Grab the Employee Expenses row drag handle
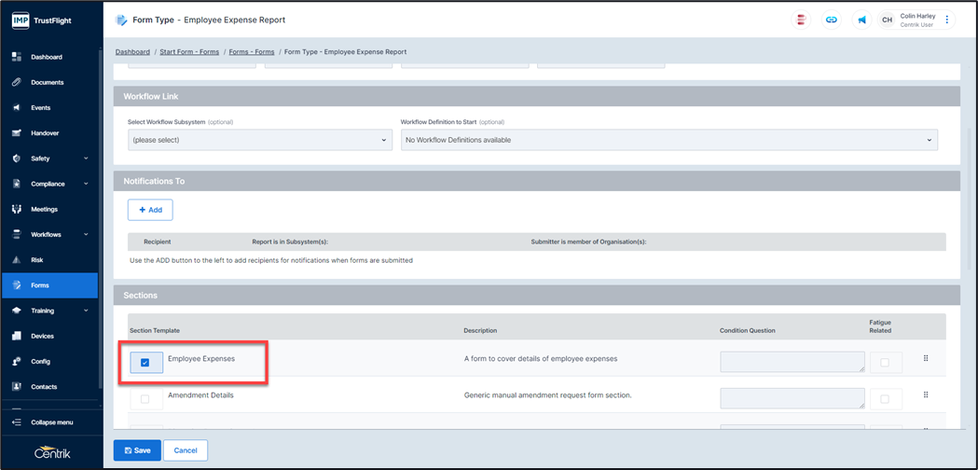Image resolution: width=978 pixels, height=470 pixels. point(926,358)
